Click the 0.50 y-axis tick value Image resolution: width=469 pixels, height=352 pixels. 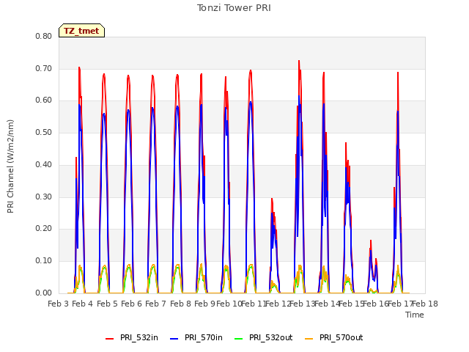pos(44,132)
